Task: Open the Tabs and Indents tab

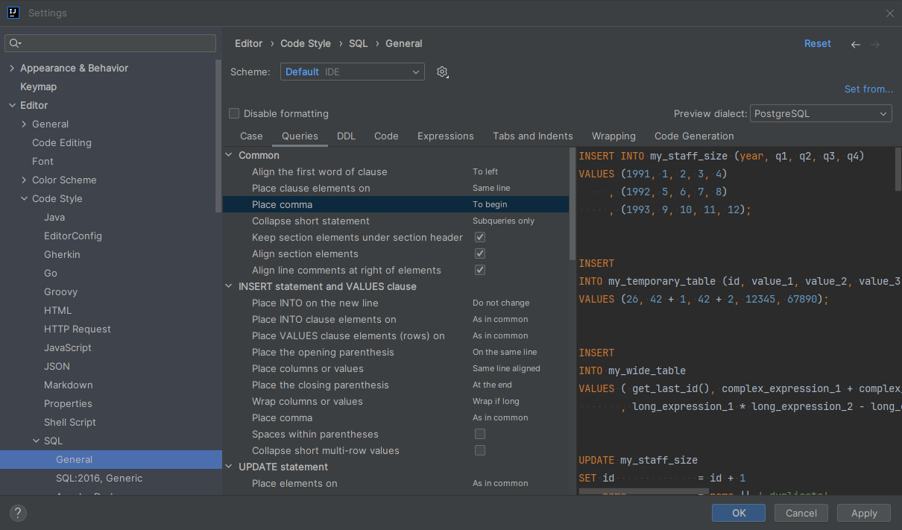Action: point(532,136)
